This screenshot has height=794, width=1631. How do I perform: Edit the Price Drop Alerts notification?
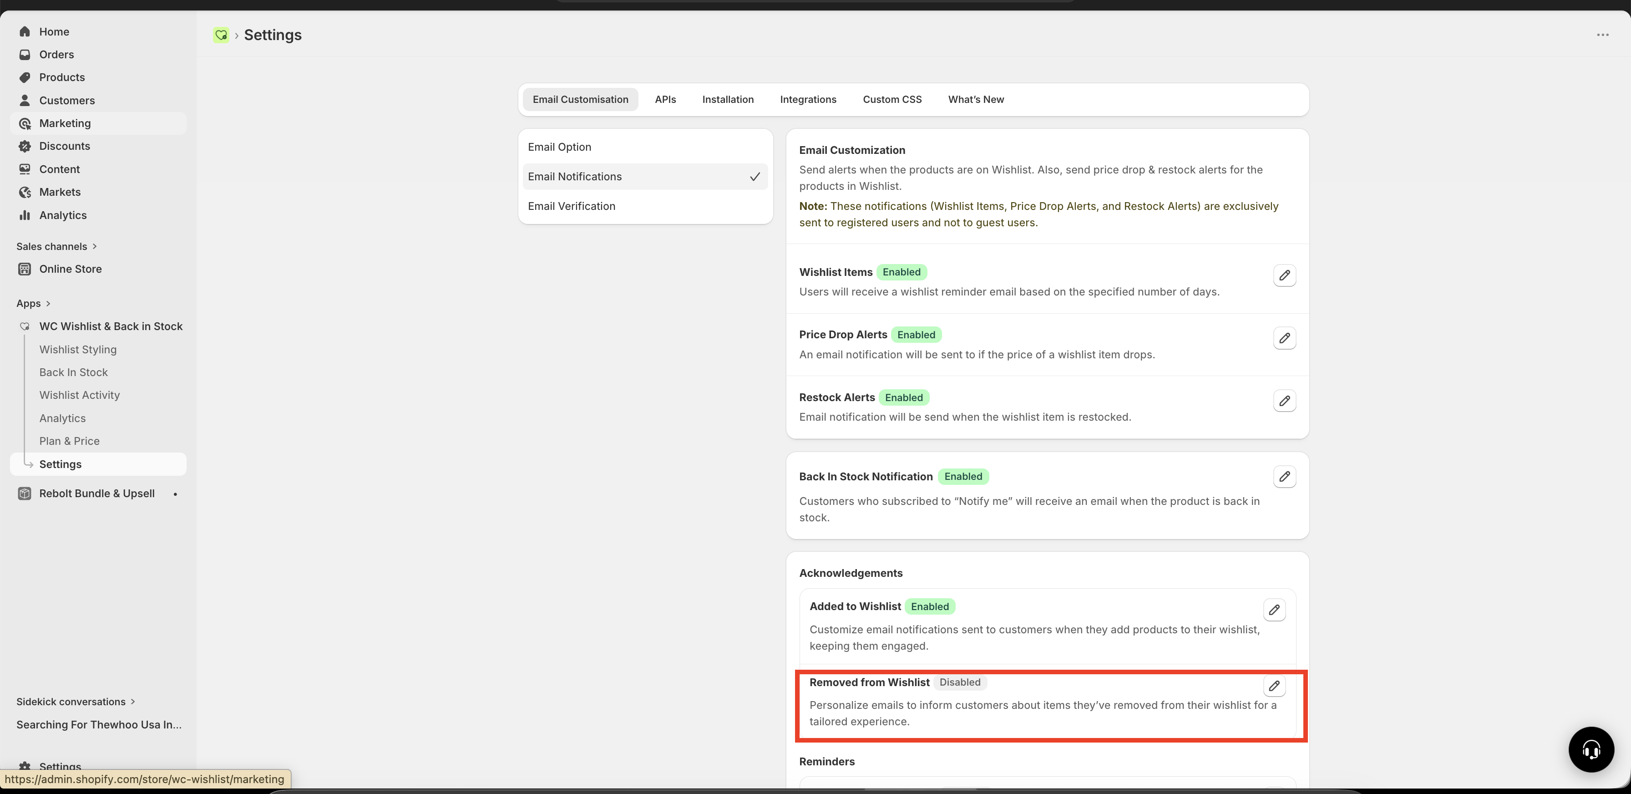point(1284,338)
